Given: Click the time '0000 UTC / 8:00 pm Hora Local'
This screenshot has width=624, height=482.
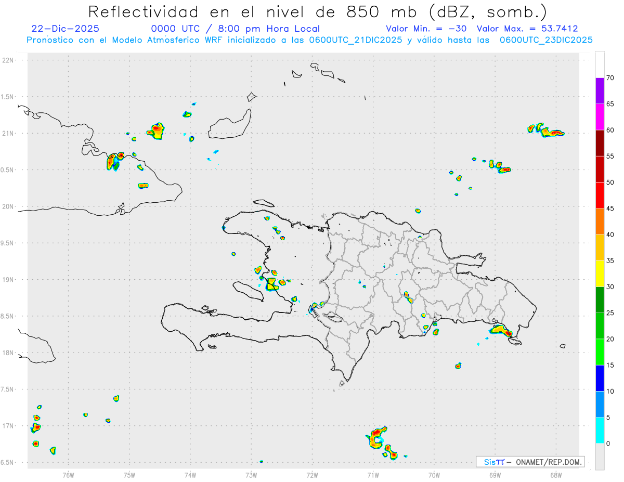Looking at the screenshot, I should [235, 29].
